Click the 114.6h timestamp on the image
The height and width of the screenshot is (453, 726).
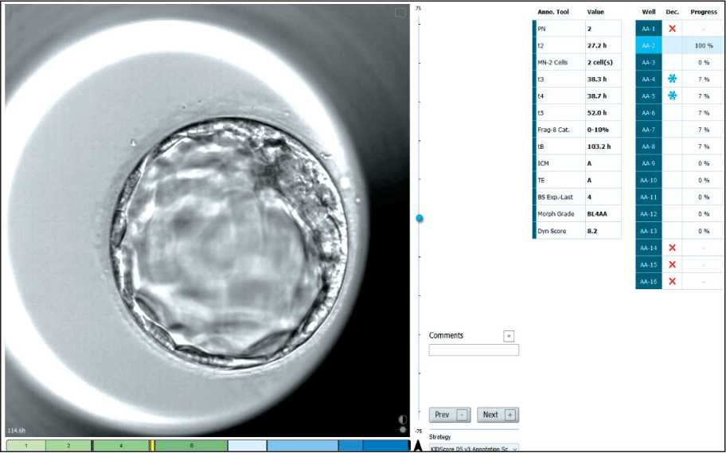click(x=16, y=430)
